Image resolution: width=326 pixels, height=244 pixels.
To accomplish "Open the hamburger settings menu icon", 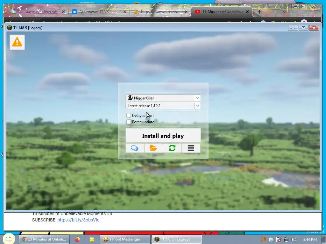I will coord(191,148).
